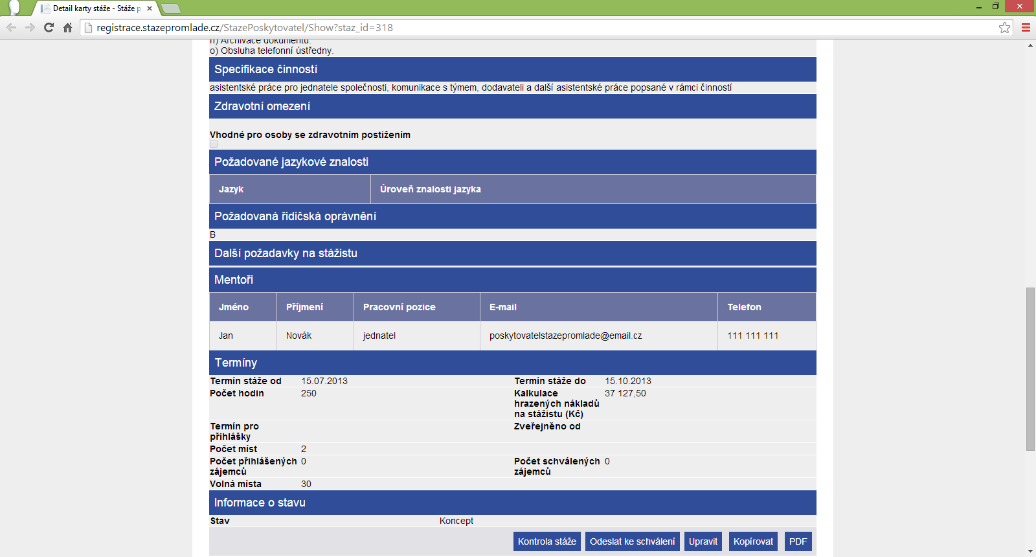Click the driving licence value B
Screen dimensions: 1036x557
click(212, 234)
